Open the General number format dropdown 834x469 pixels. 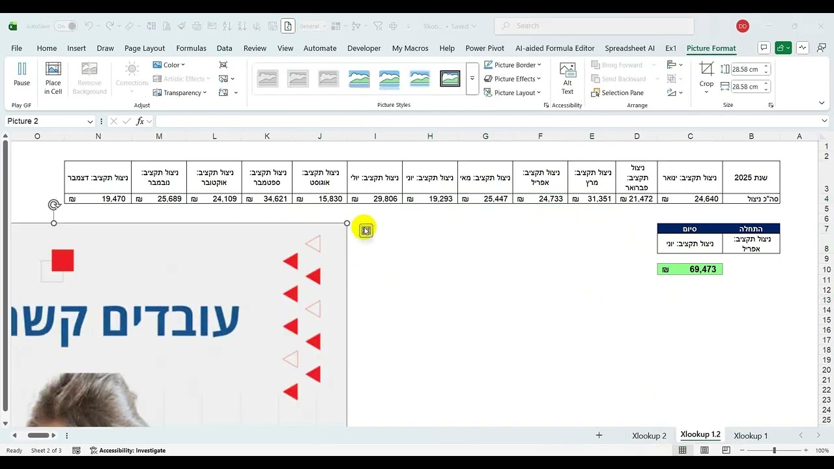pos(313,26)
